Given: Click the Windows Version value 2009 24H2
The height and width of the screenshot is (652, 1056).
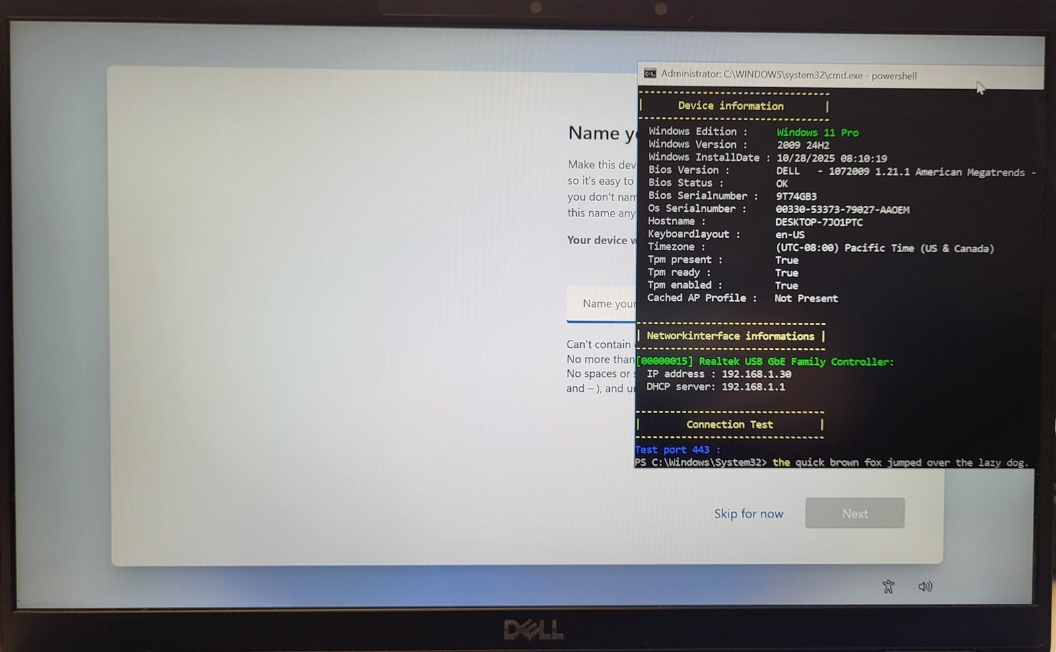Looking at the screenshot, I should 803,145.
